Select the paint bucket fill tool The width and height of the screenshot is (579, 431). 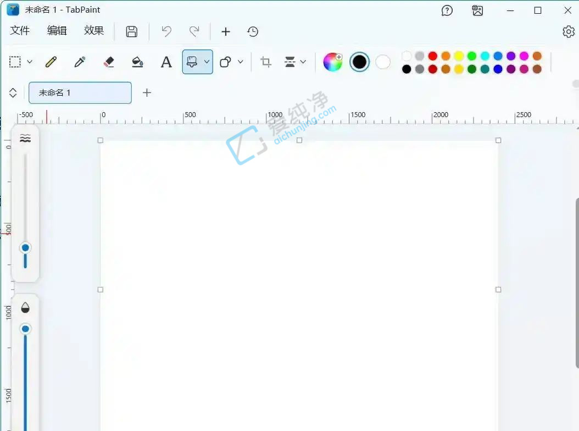(x=137, y=62)
